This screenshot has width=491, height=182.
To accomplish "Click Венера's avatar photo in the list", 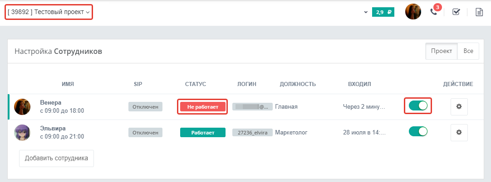I will [22, 107].
